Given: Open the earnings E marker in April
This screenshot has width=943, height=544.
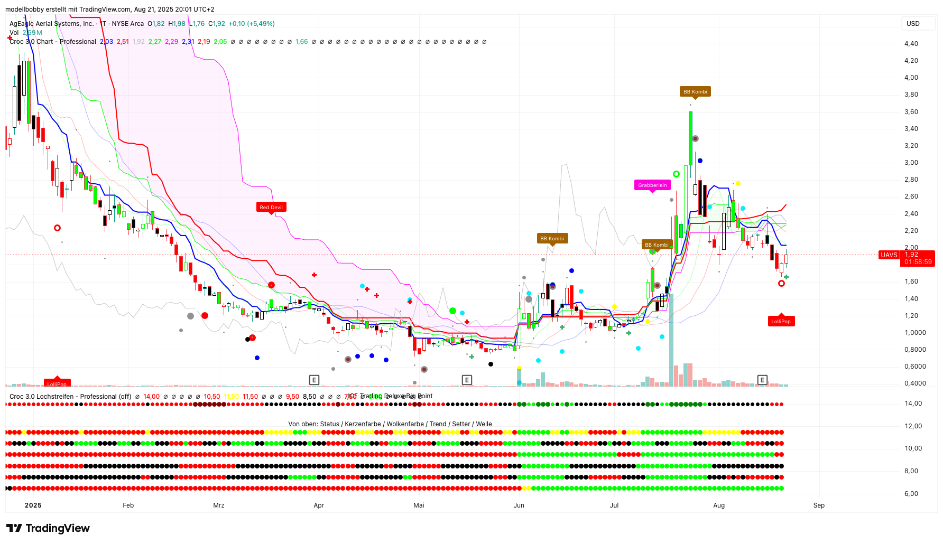Looking at the screenshot, I should [314, 380].
